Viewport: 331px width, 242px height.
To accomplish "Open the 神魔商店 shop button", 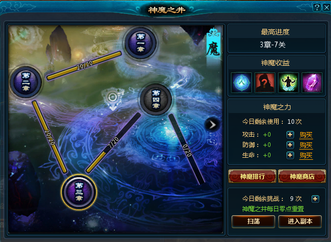I will coord(302,176).
